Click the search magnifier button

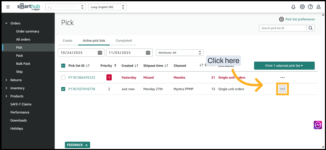click(x=310, y=28)
